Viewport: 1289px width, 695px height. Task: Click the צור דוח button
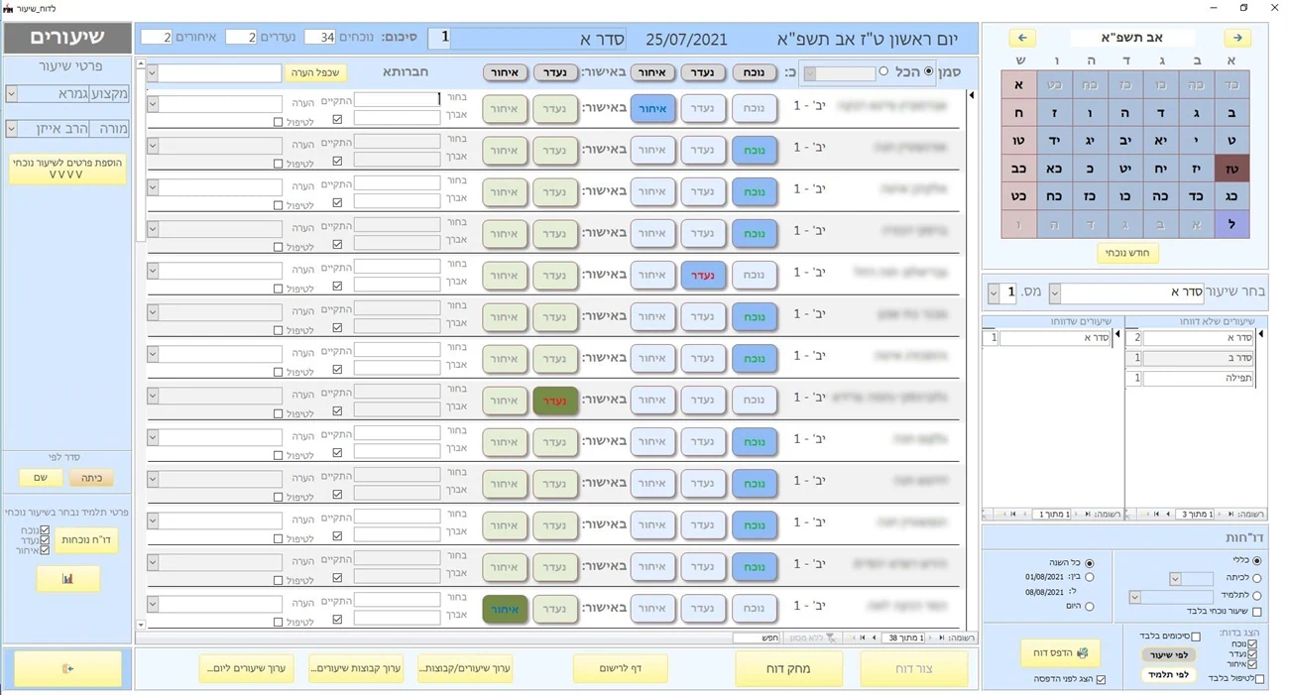point(913,668)
